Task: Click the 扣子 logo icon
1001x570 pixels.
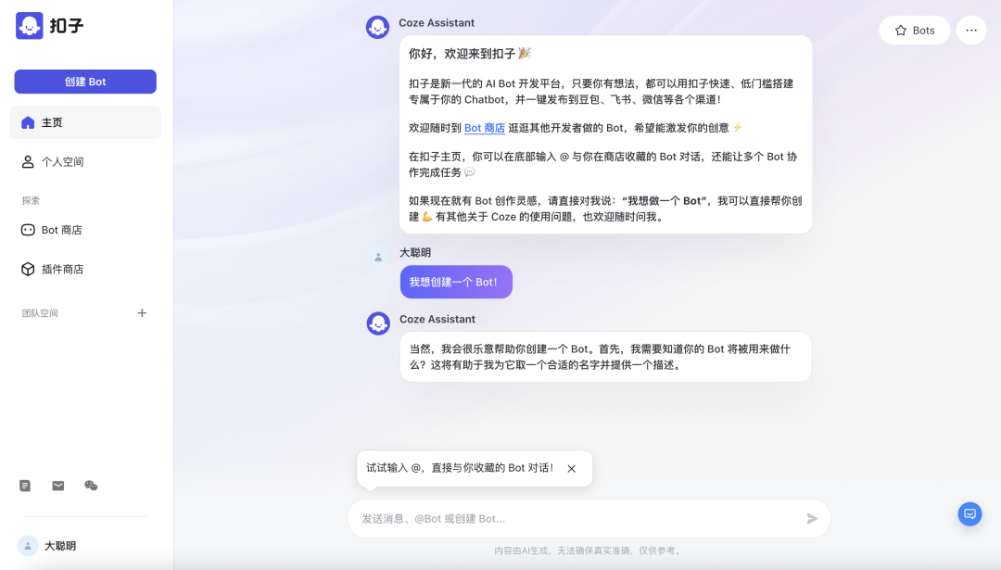Action: pos(30,26)
